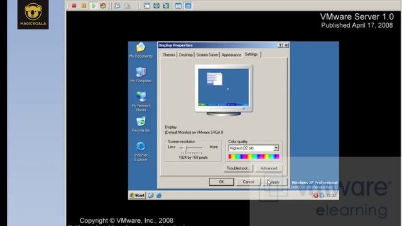The image size is (402, 226).
Task: Click the color quality spectrum bar
Action: tap(254, 156)
